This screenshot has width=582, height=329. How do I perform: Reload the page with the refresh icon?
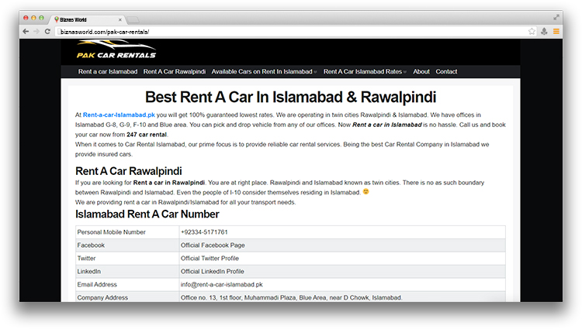click(x=47, y=32)
